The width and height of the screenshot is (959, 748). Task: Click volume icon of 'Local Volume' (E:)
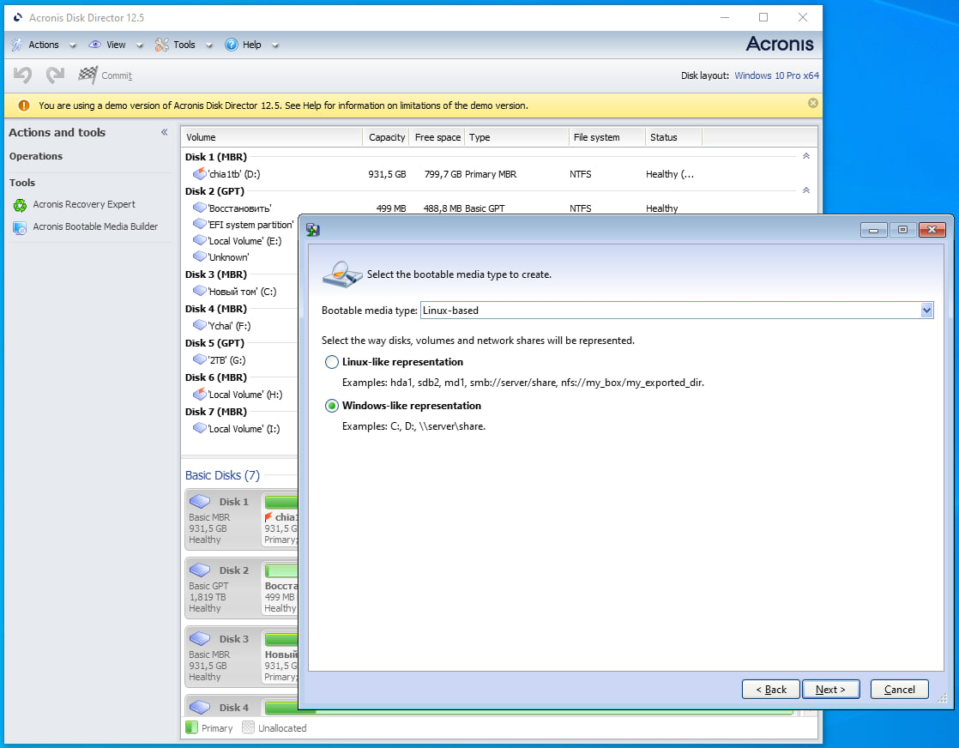[199, 240]
